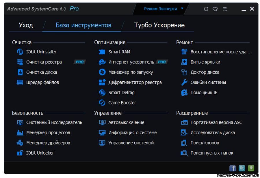Viewport: 260px width, 178px height.
Task: Click the green download arrow icon
Action: coord(251,168)
